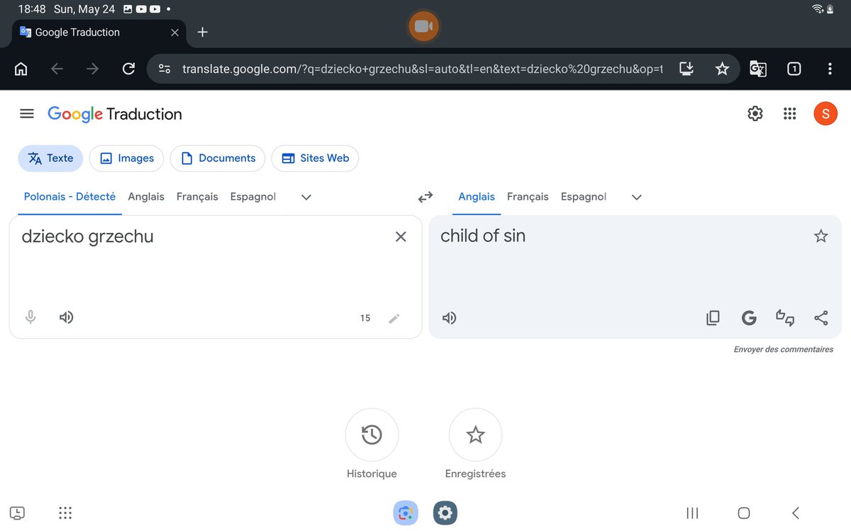Close the Google Traduction tab
The image size is (851, 531).
(175, 33)
